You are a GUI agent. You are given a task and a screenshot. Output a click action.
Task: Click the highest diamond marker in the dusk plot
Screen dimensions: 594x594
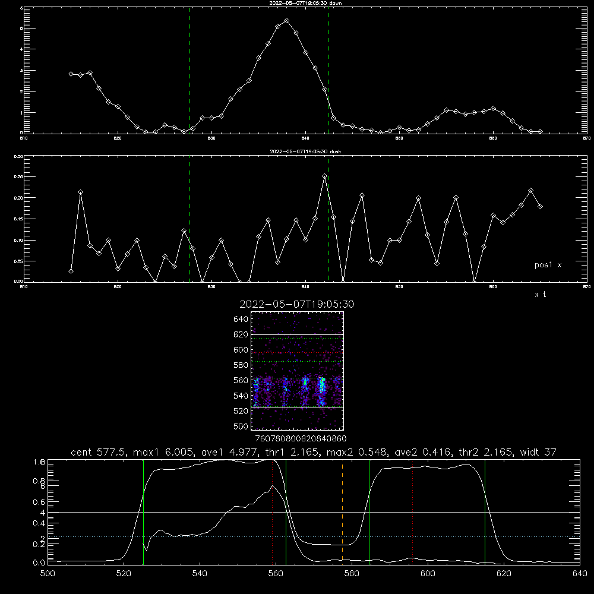325,176
